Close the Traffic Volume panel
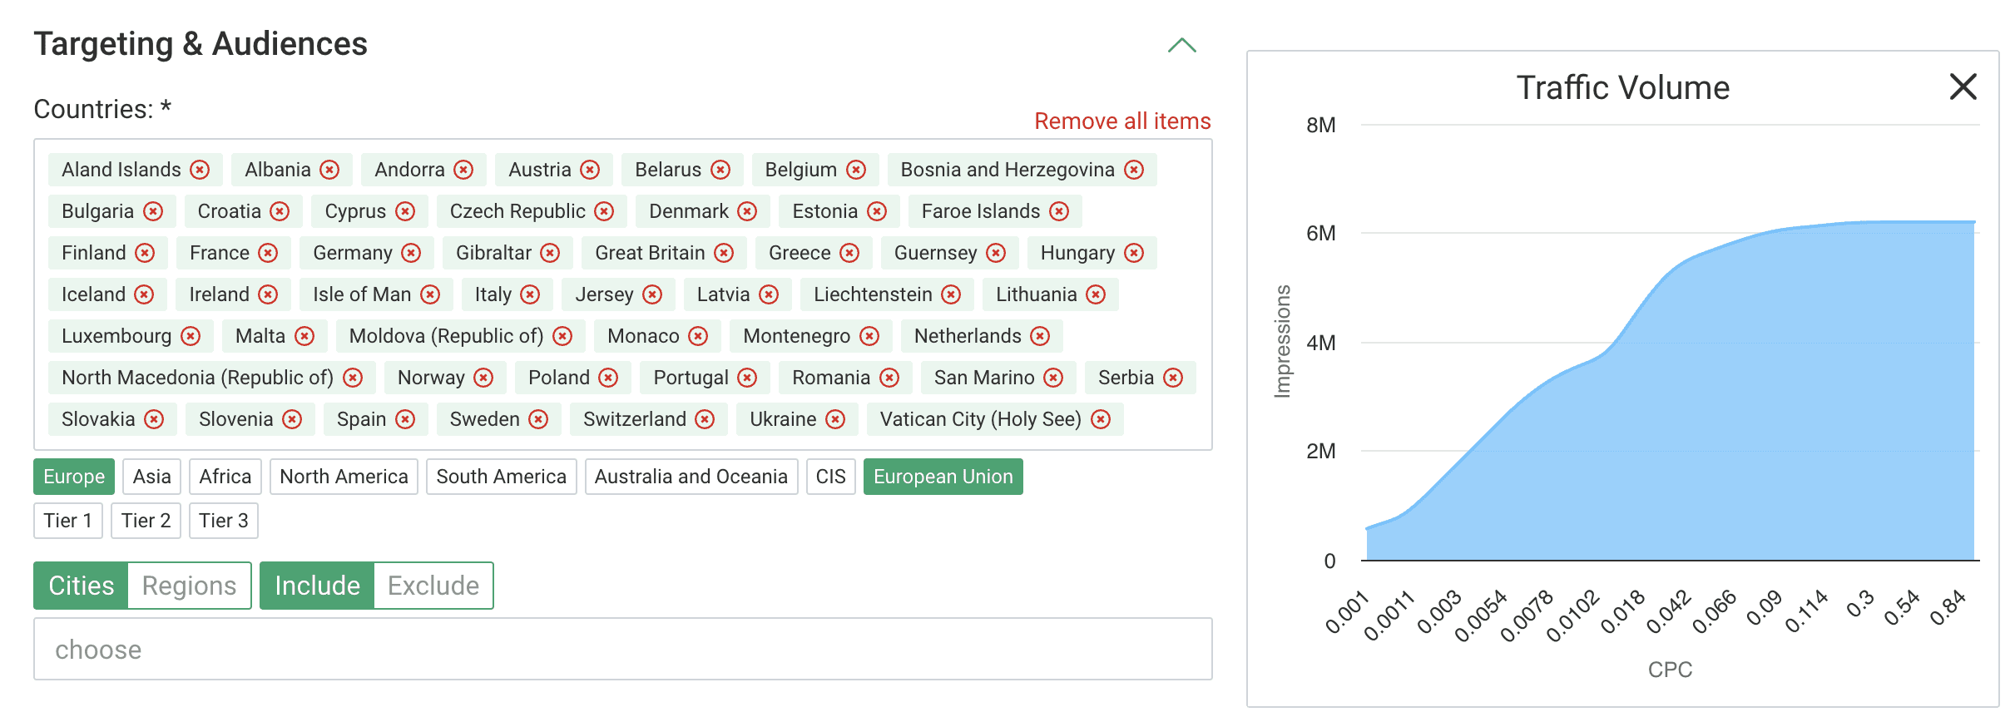2015x712 pixels. (x=1963, y=87)
